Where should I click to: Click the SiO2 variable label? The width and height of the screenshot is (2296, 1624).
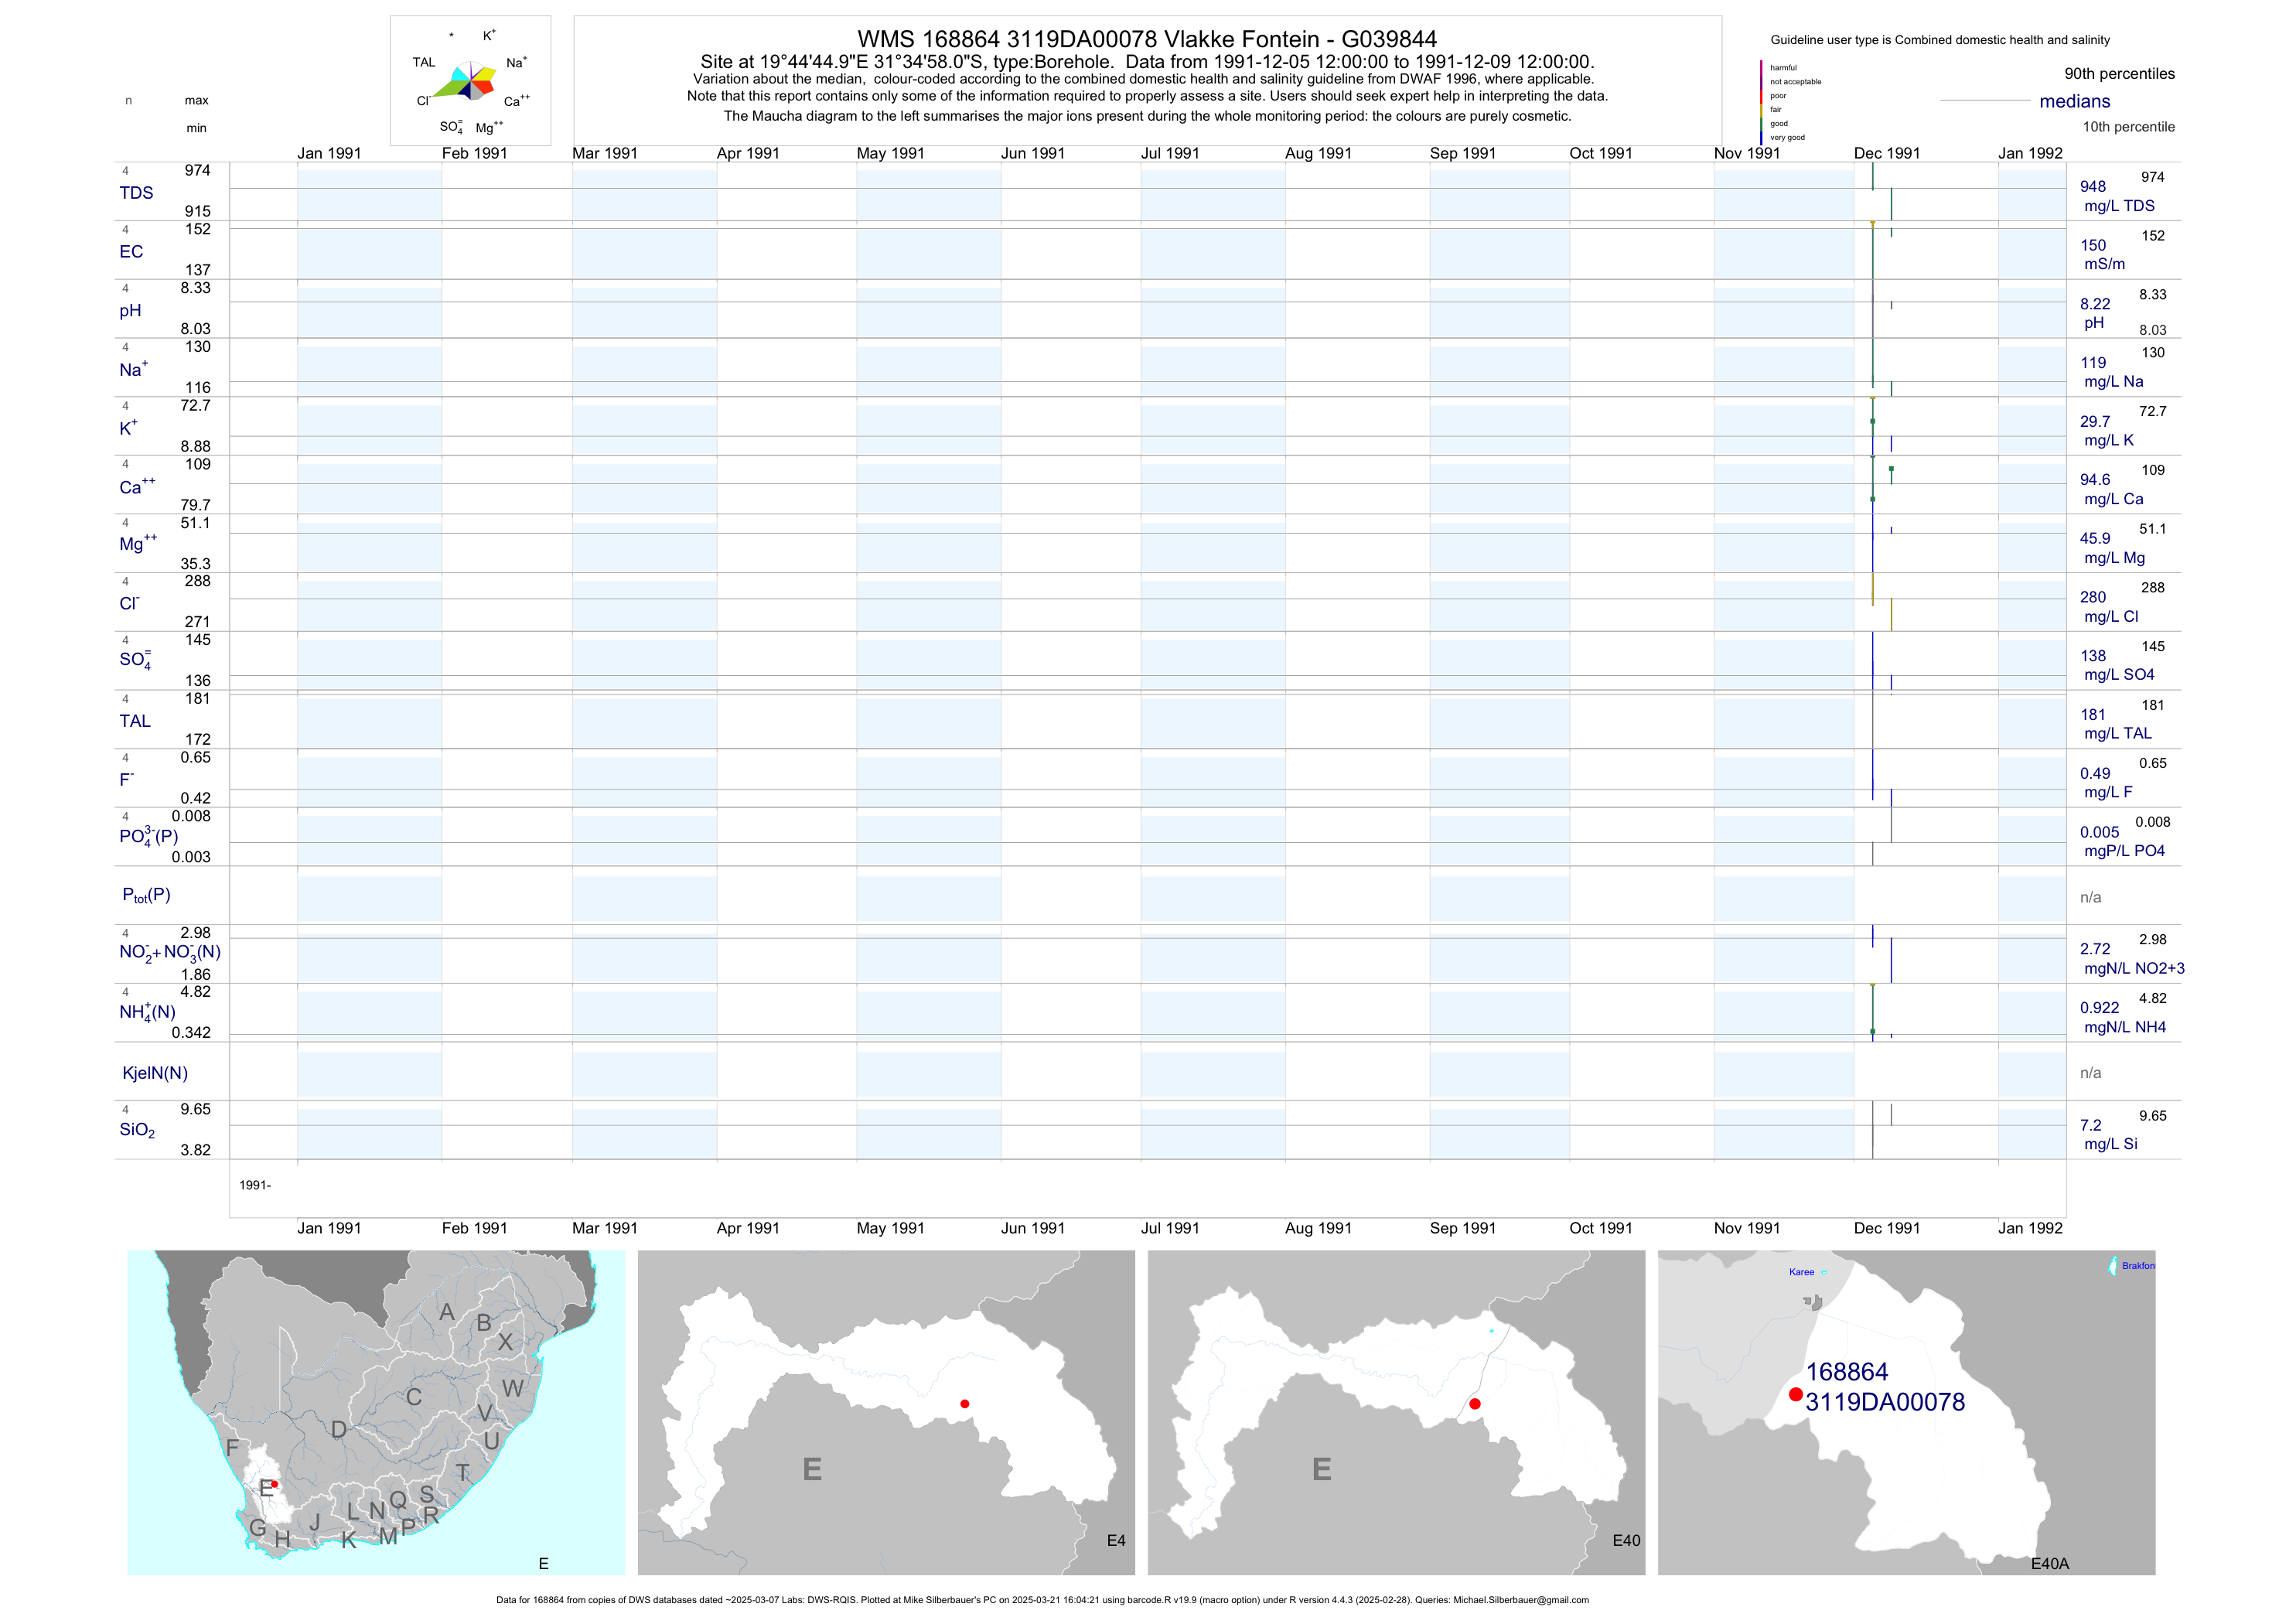point(137,1130)
